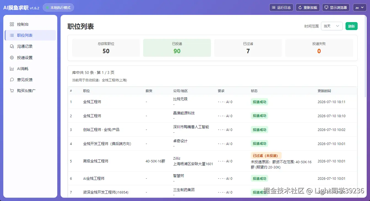370x201 pixels.
Task: Click timestamp 2026-07-10 18:11
Action: coord(331,102)
